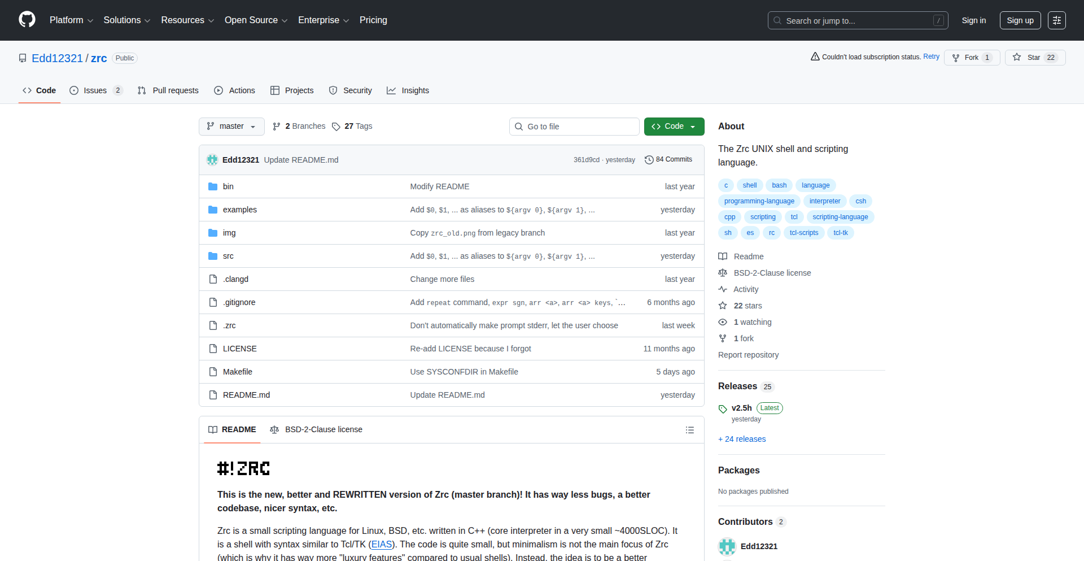The width and height of the screenshot is (1084, 561).
Task: Click the Go to file input
Action: tap(574, 127)
